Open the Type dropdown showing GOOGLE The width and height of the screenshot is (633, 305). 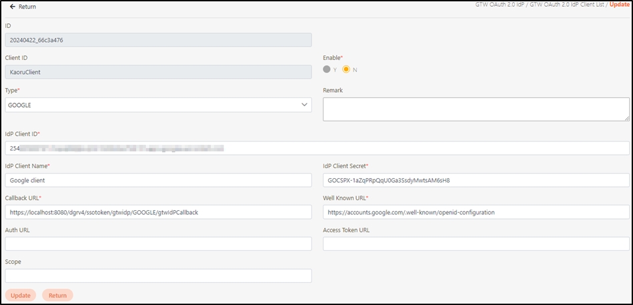157,105
